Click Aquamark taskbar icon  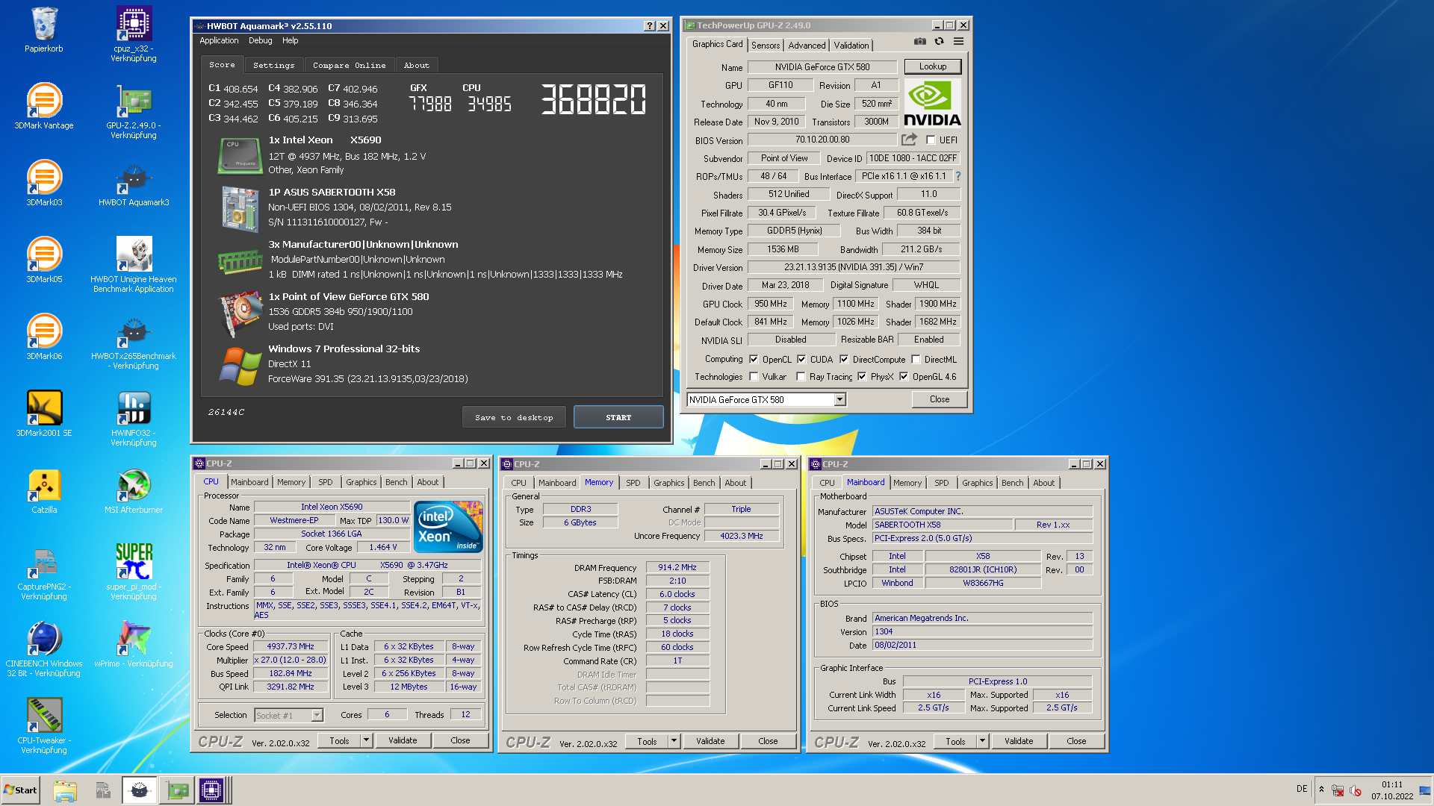(x=140, y=790)
